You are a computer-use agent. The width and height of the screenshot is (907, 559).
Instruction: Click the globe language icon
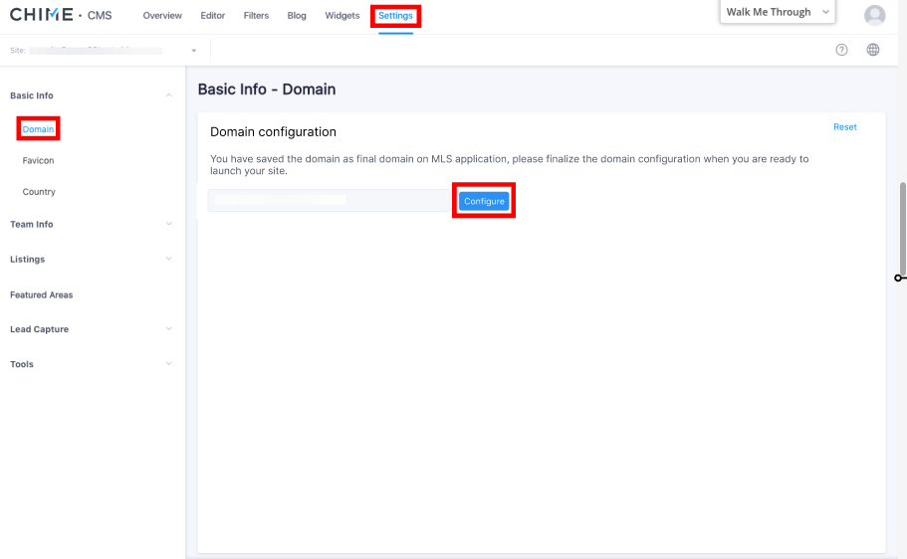tap(873, 50)
